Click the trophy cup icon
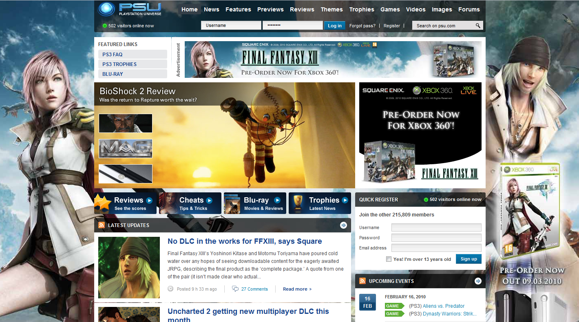This screenshot has width=579, height=322. tap(298, 203)
